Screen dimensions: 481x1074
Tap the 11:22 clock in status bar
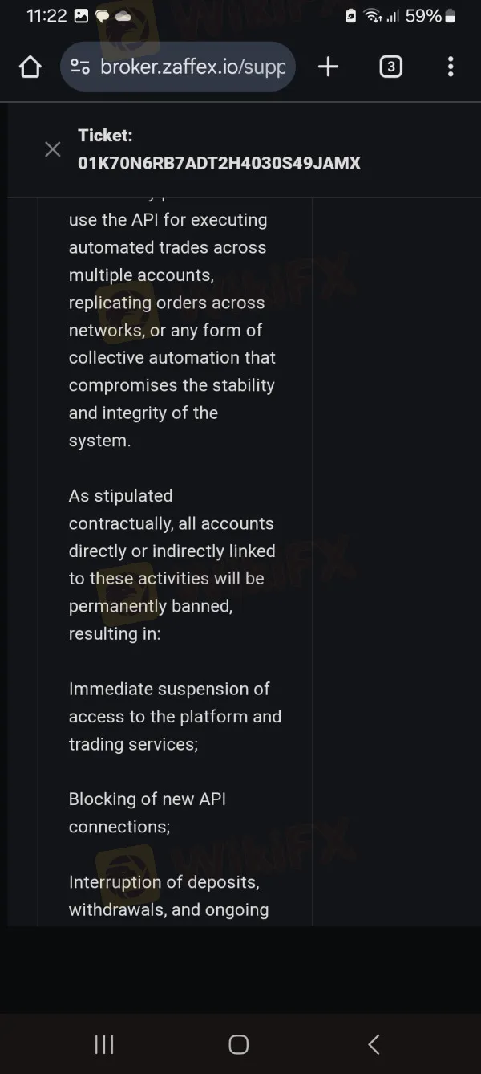point(46,16)
